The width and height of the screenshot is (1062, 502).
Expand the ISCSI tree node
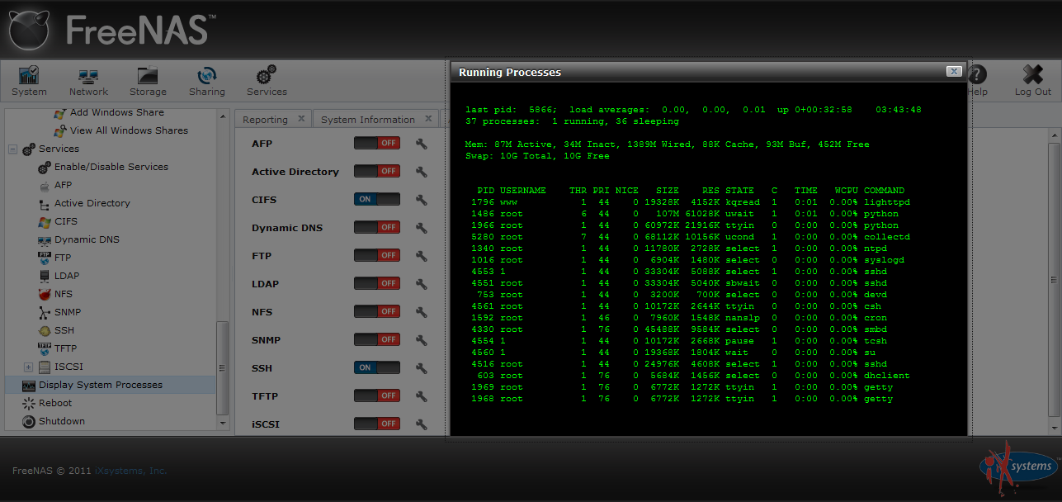pos(28,367)
